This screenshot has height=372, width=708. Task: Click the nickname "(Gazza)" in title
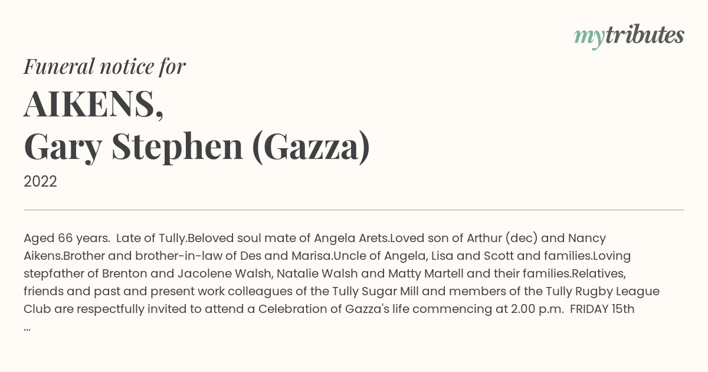pyautogui.click(x=311, y=146)
